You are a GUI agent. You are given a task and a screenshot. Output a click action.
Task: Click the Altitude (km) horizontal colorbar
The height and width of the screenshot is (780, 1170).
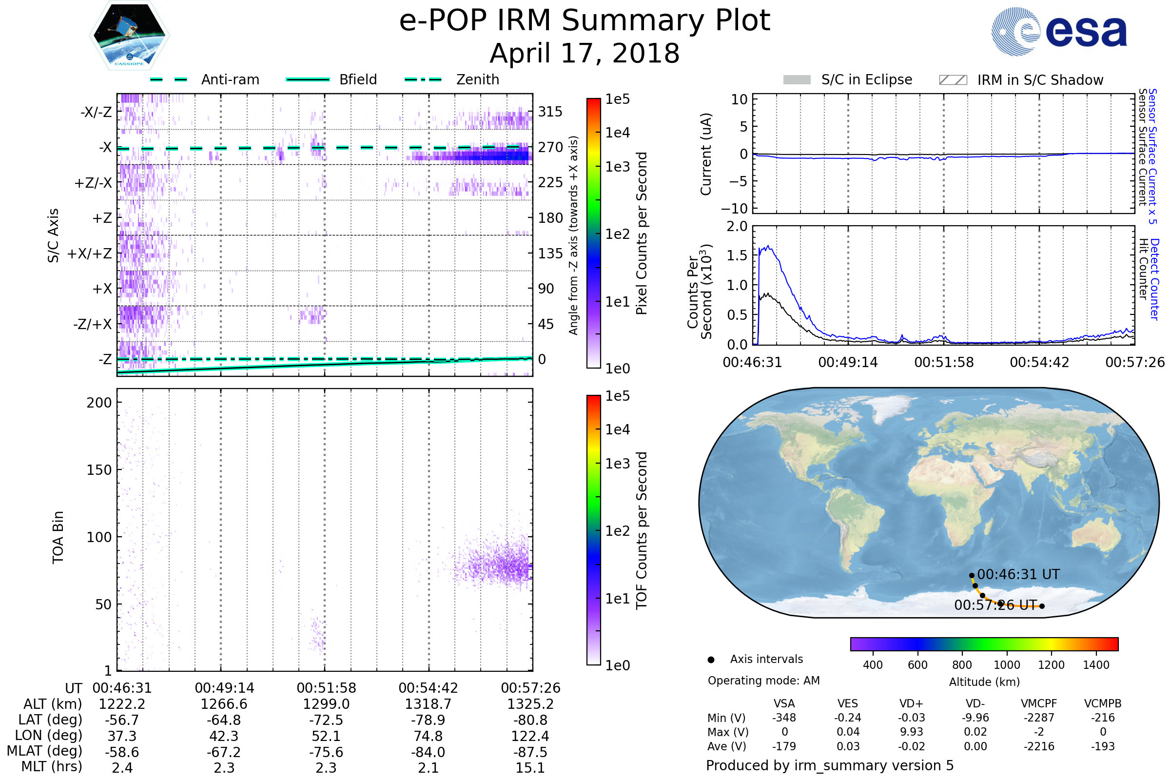pos(984,643)
